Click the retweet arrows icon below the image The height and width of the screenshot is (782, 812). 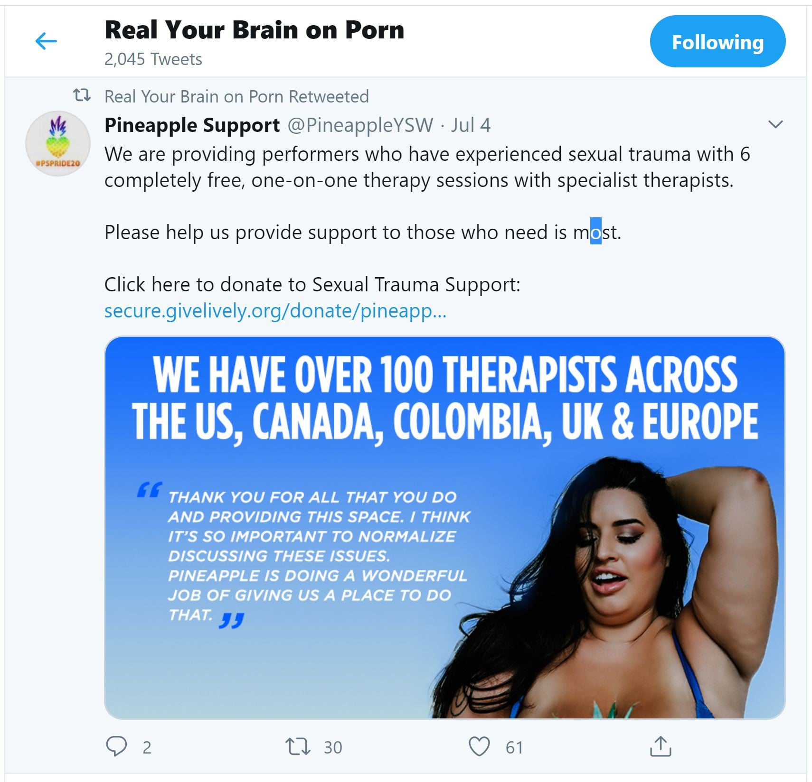pos(298,746)
